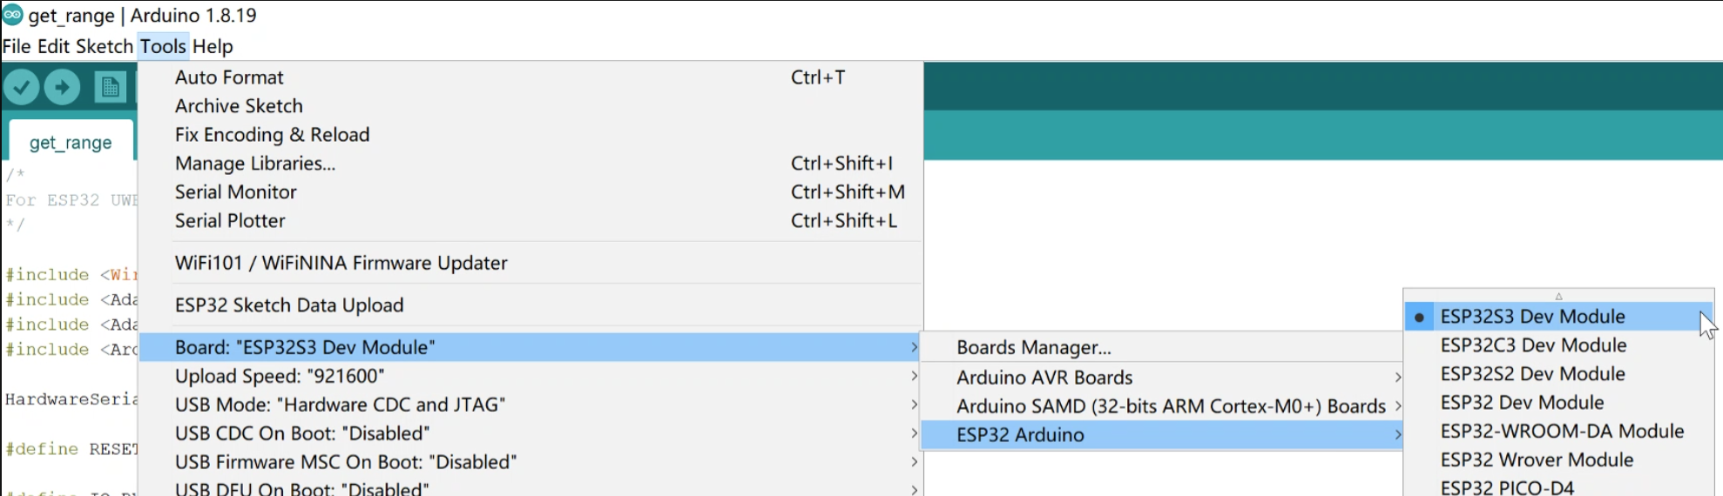Open WiFi101 / WiFiNINA Firmware Updater

click(530, 263)
